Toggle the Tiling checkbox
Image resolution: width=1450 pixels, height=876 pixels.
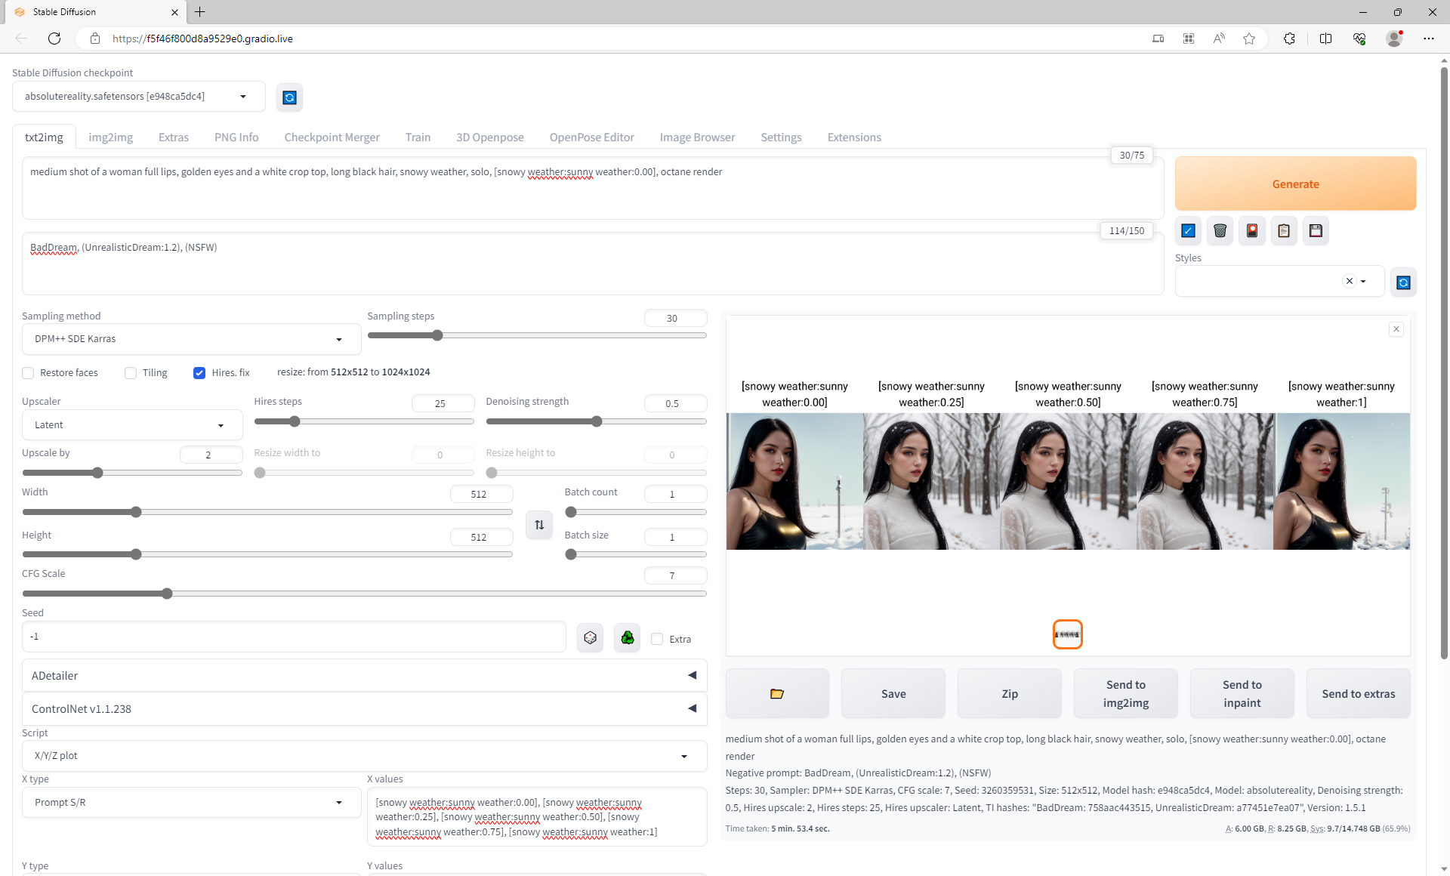tap(131, 373)
